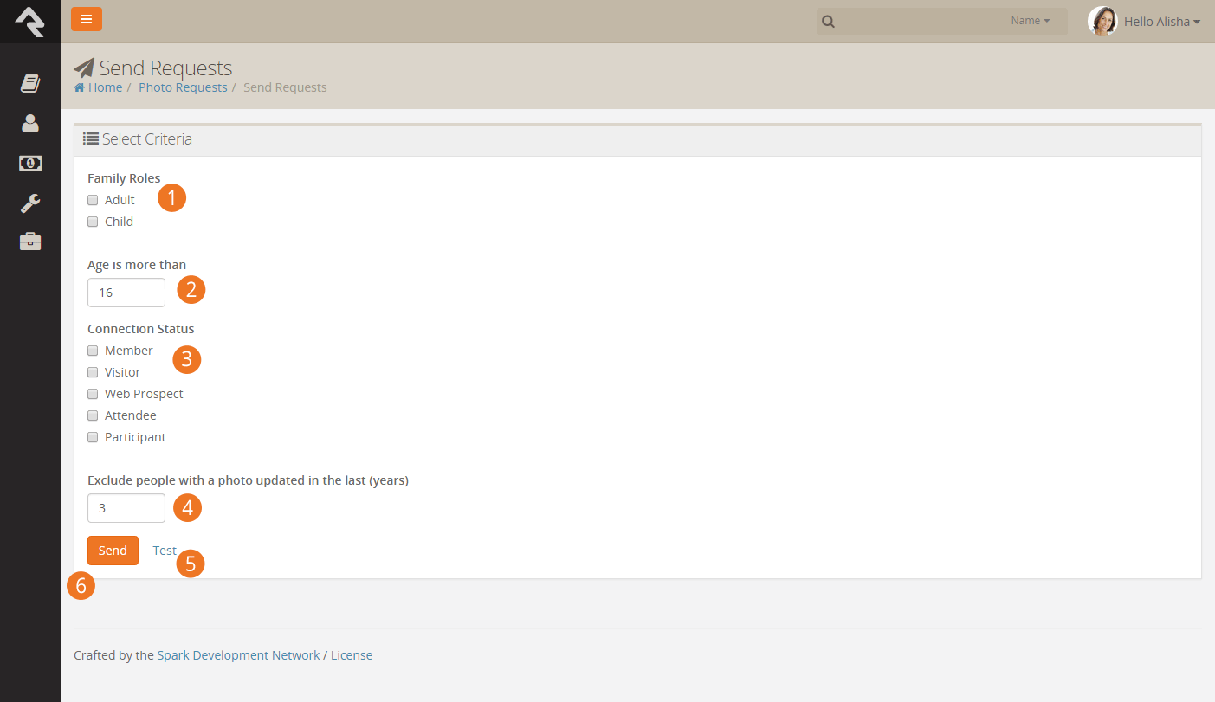Click the orange Send button
The width and height of the screenshot is (1215, 702).
113,551
